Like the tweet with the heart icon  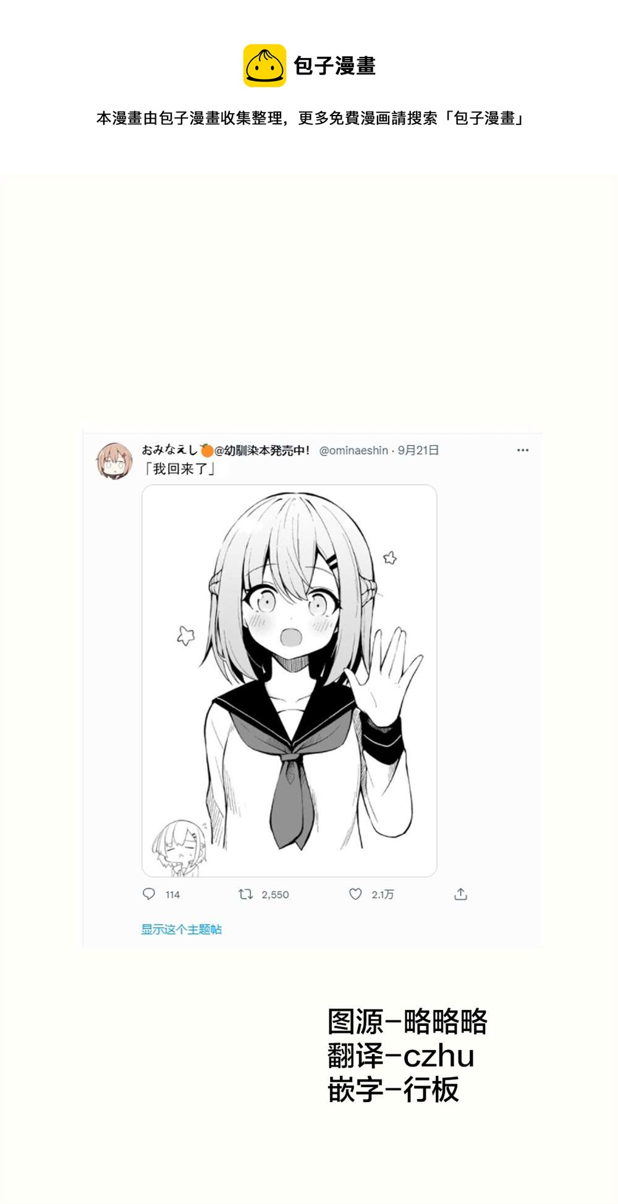point(355,894)
